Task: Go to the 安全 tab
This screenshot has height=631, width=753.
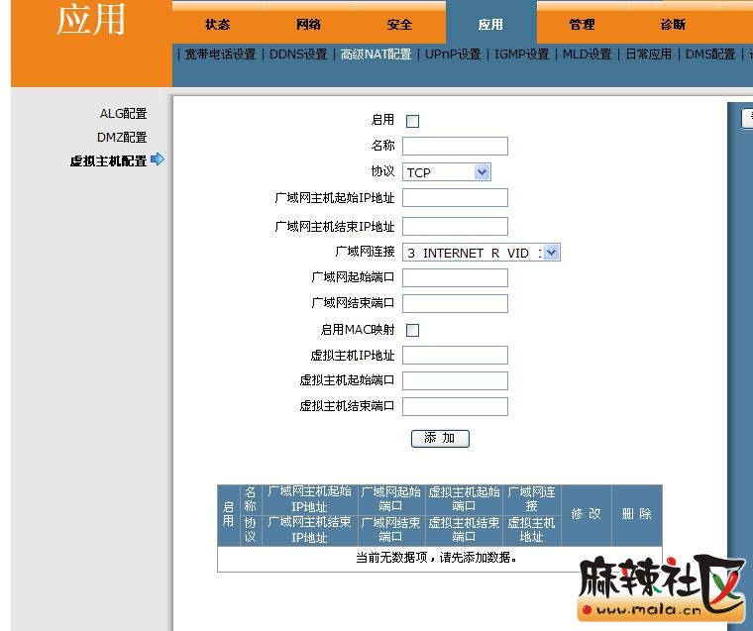Action: [x=399, y=24]
